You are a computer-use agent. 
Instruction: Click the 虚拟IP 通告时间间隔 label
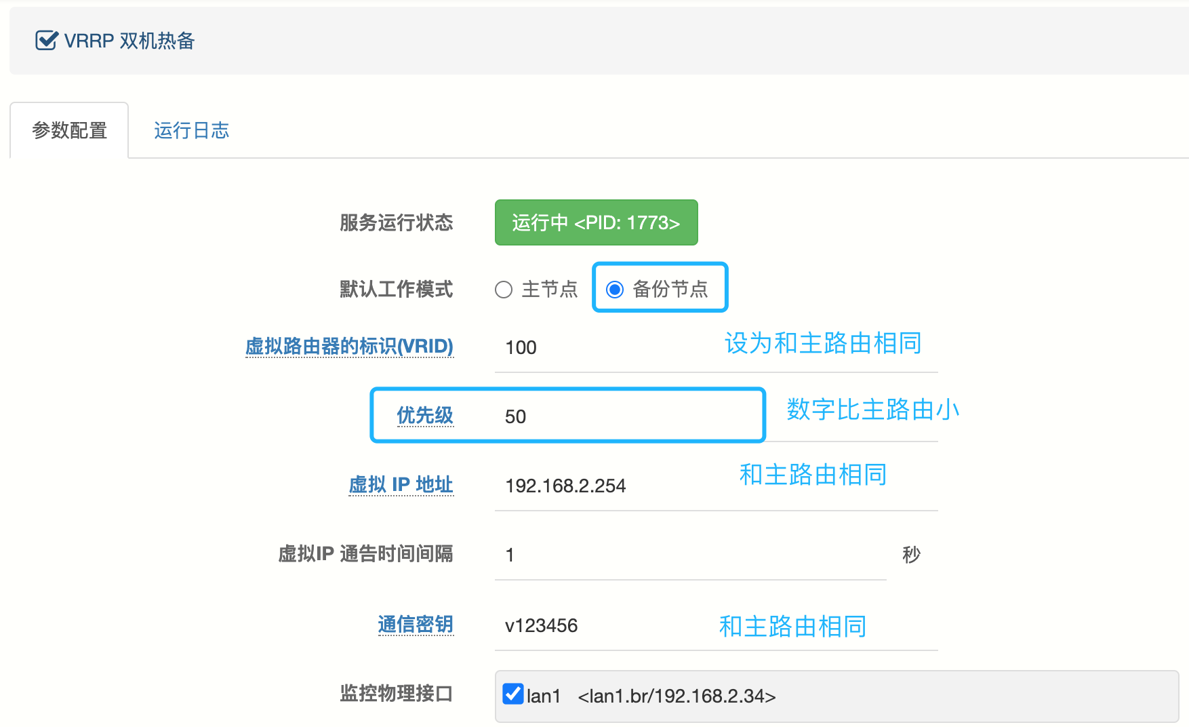tap(365, 554)
